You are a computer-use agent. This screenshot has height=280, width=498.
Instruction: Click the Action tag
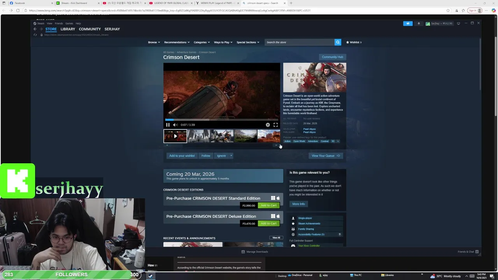click(287, 141)
